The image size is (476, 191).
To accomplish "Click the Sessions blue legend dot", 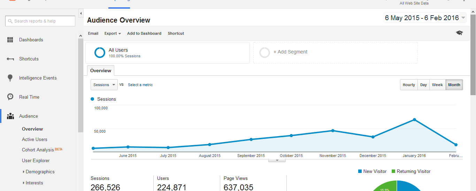I will pyautogui.click(x=92, y=99).
